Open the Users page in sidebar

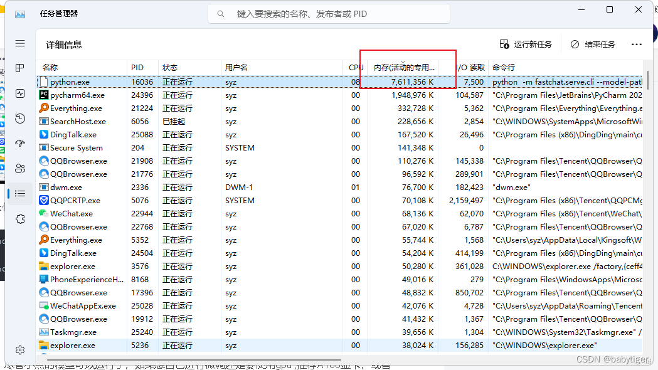point(20,169)
